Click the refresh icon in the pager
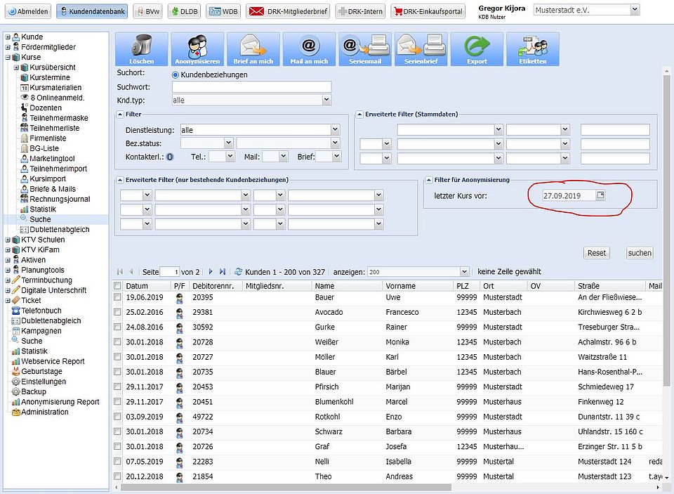Viewport: 674px width, 494px height. pos(239,271)
